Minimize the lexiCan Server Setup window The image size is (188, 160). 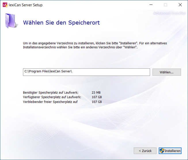point(151,5)
